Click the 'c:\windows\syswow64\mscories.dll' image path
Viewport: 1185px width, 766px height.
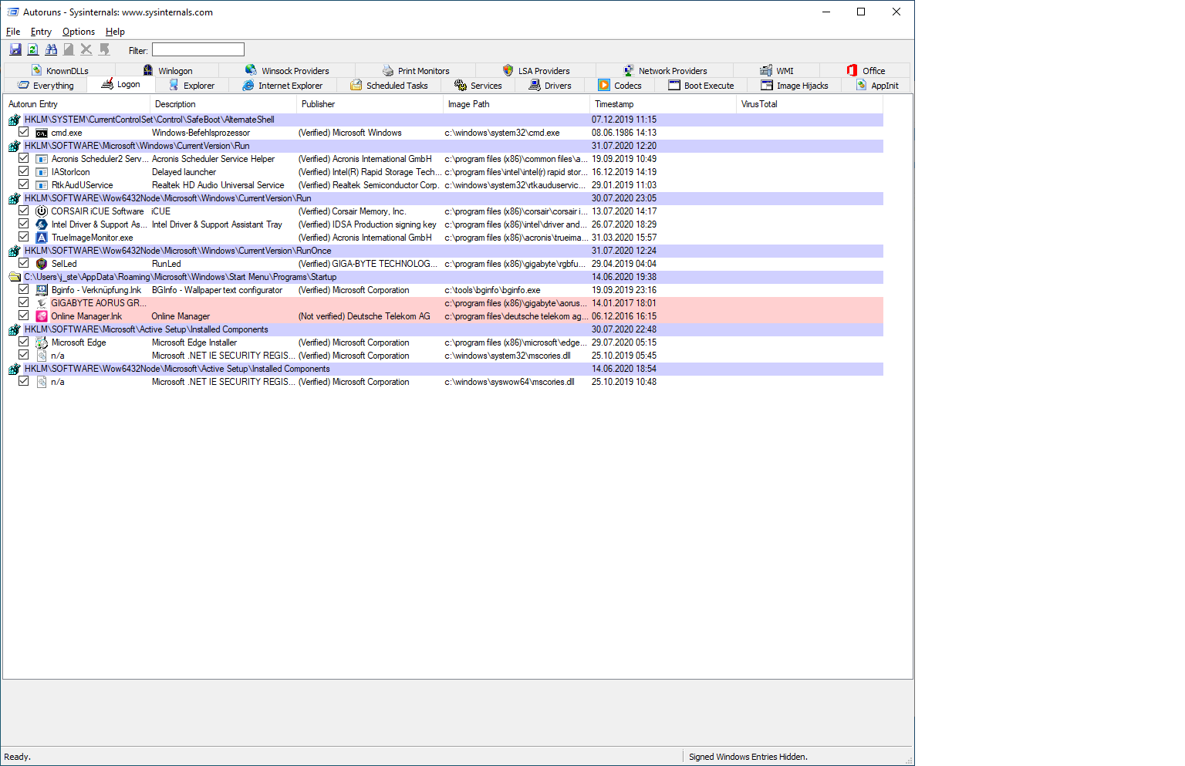pos(509,382)
